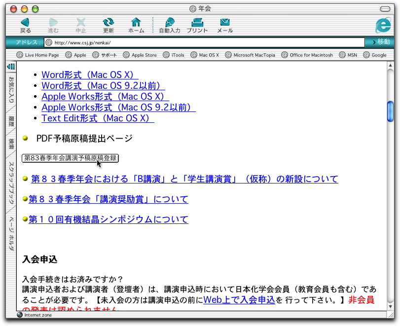This screenshot has width=400, height=326.
Task: Open the 履歴 (History) side tab
Action: [11, 121]
